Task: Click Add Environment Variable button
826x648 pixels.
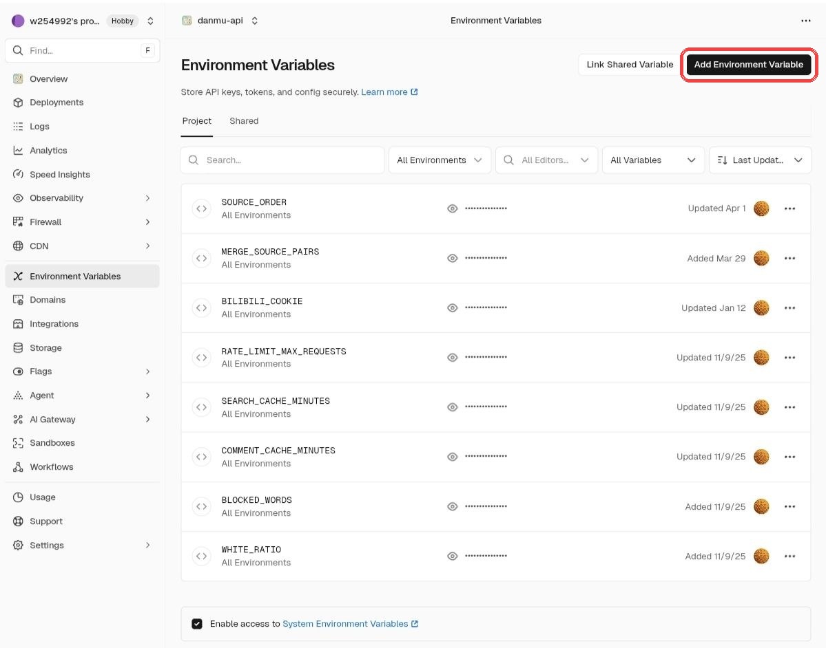Action: 748,65
